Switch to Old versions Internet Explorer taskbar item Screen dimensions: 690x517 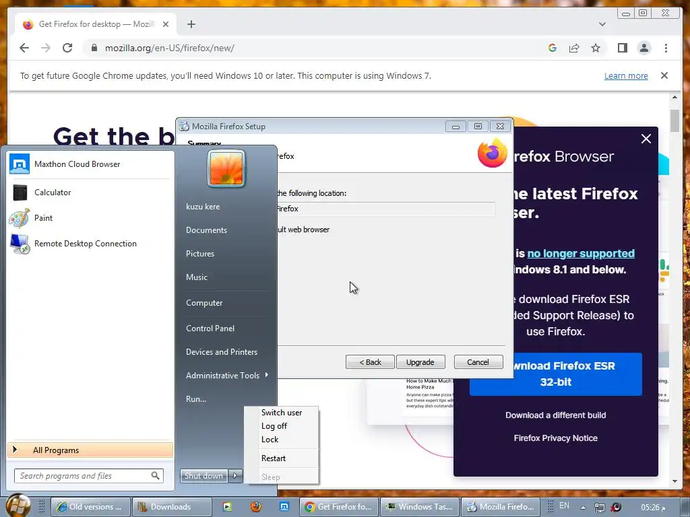coord(91,507)
